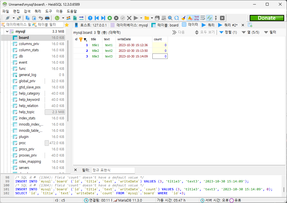
Task: Open the 이동 menu
Action: [x=59, y=11]
